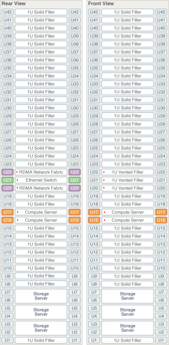169x345 pixels.
Task: Select 1U Solid Filler at Front View U12
Action: (x=127, y=252)
